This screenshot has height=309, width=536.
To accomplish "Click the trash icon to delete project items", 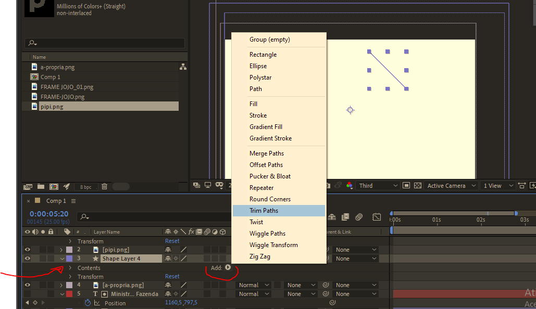I will (x=104, y=186).
